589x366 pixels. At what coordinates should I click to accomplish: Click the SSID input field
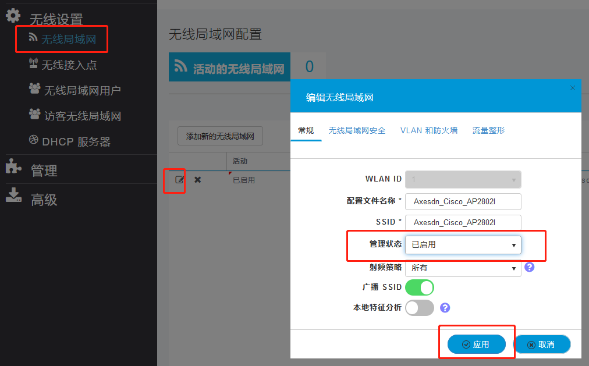[463, 222]
